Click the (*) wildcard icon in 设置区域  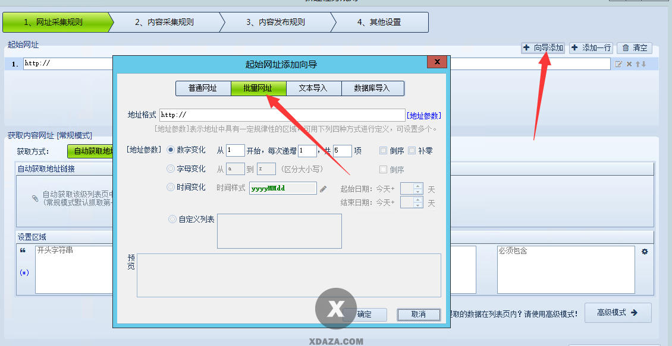(24, 272)
